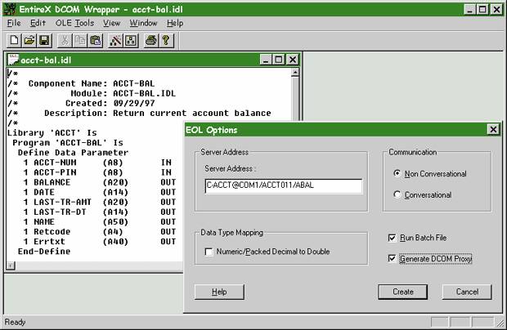507x330 pixels.
Task: Click the Retcode parameter line
Action: coord(100,232)
